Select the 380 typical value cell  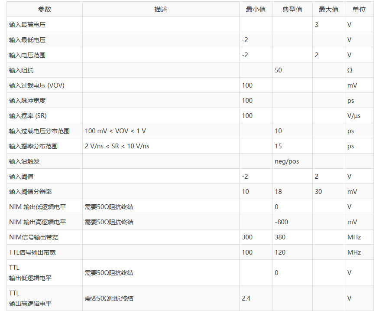280,237
